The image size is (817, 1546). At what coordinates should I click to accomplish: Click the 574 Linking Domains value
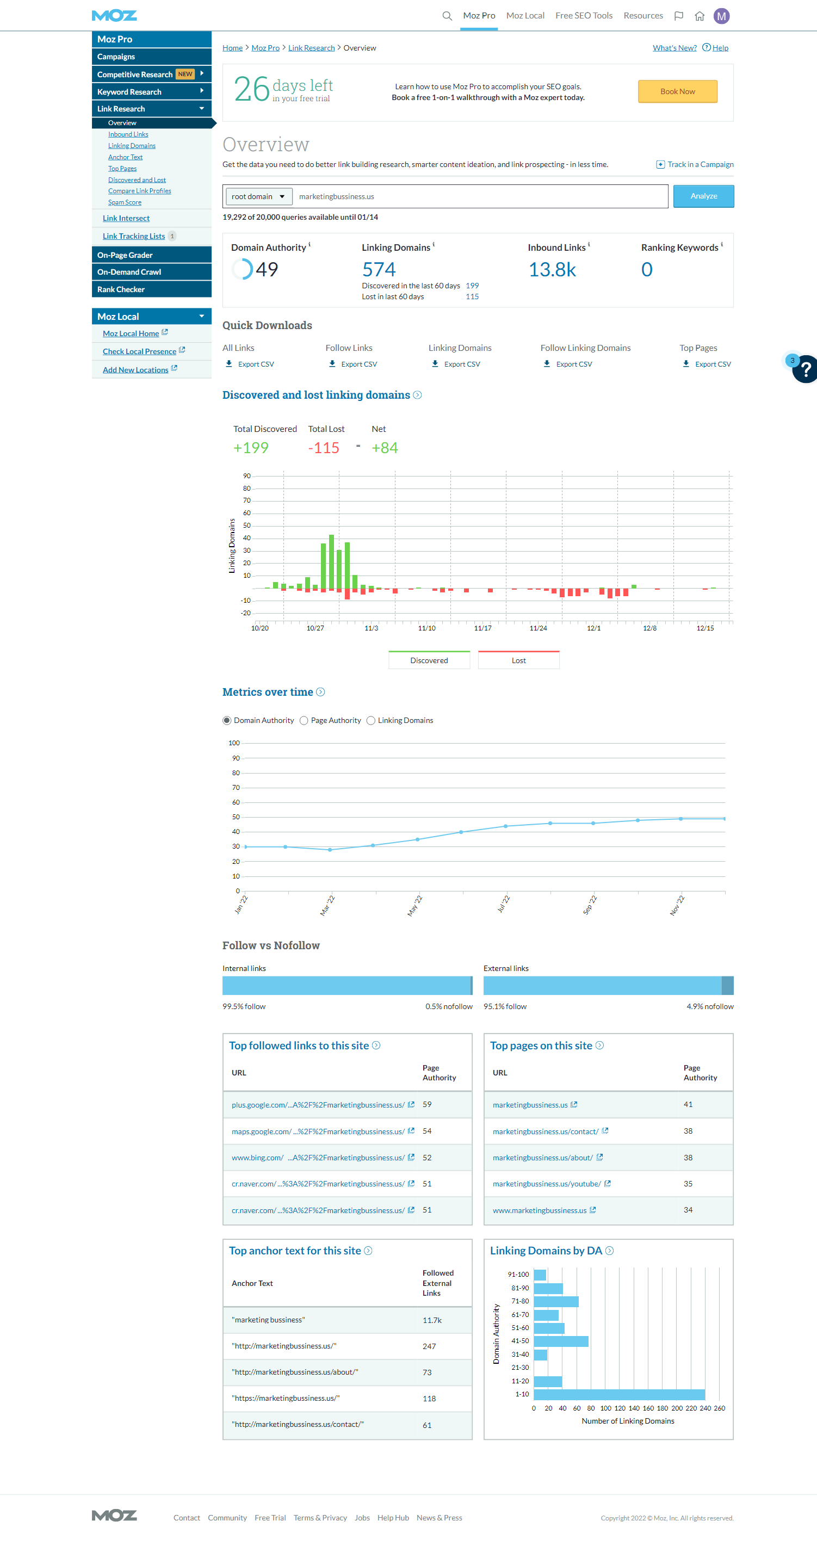379,269
